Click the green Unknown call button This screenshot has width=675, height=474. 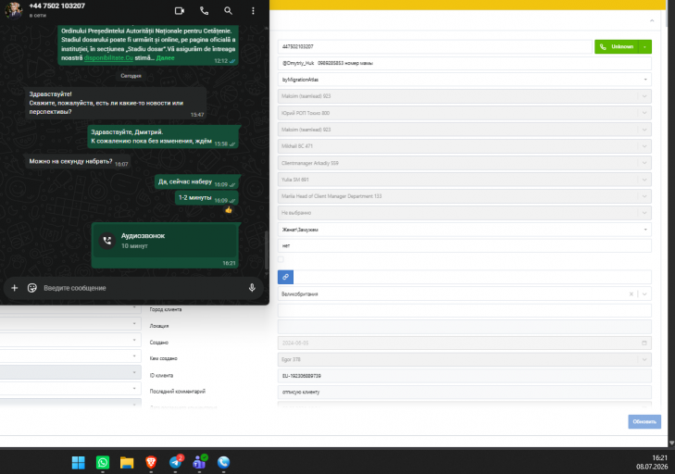617,46
